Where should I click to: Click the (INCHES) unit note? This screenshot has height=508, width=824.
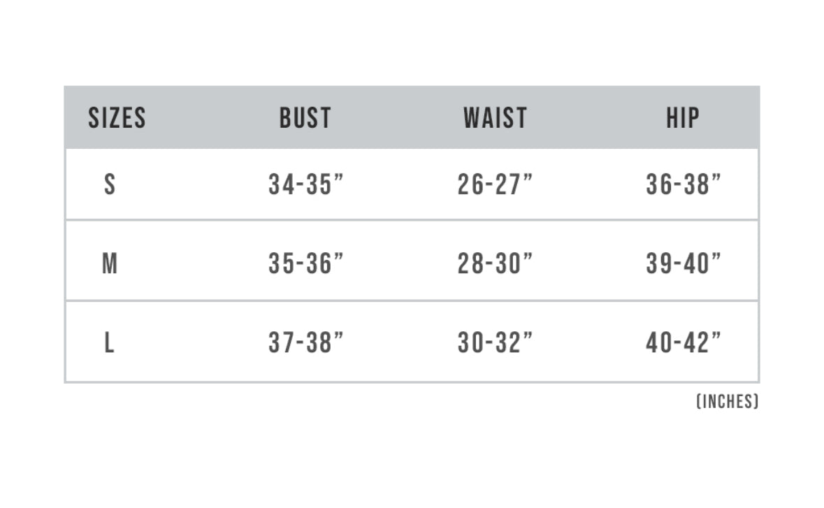click(727, 402)
